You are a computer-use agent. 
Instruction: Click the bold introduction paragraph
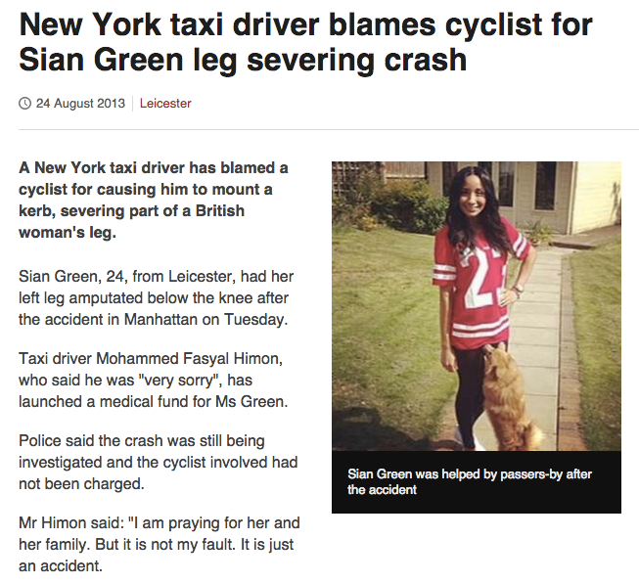coord(154,200)
